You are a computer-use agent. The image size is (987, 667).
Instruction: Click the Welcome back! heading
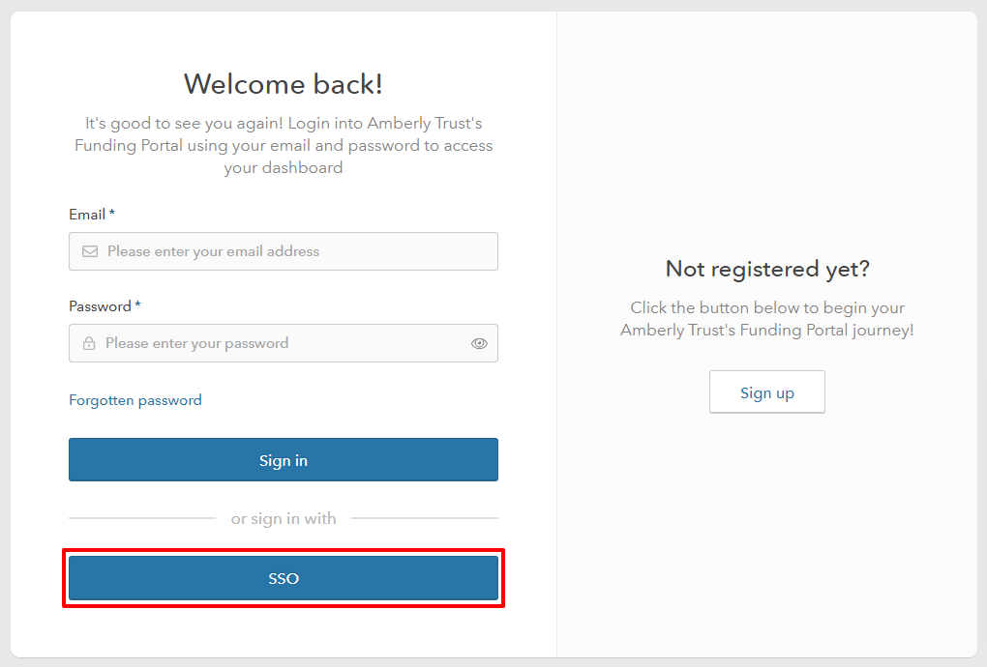point(284,84)
